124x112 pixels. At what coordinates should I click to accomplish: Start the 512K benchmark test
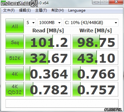15,58
